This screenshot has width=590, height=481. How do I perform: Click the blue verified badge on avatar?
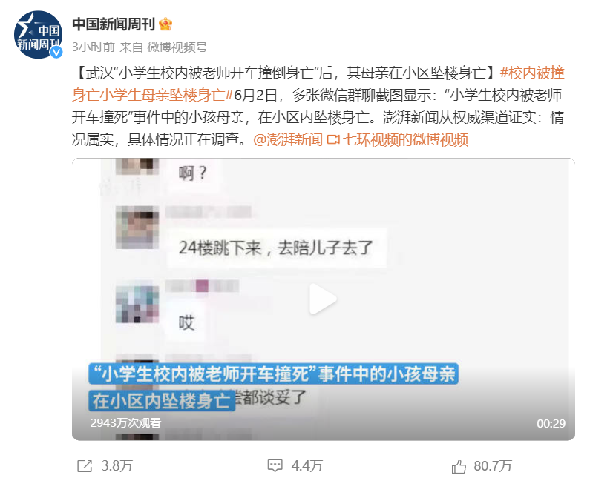57,52
